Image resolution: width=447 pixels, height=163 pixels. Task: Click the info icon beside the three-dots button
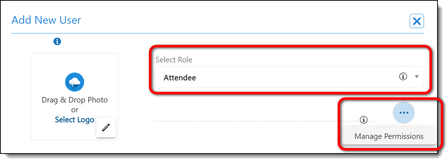[x=363, y=119]
